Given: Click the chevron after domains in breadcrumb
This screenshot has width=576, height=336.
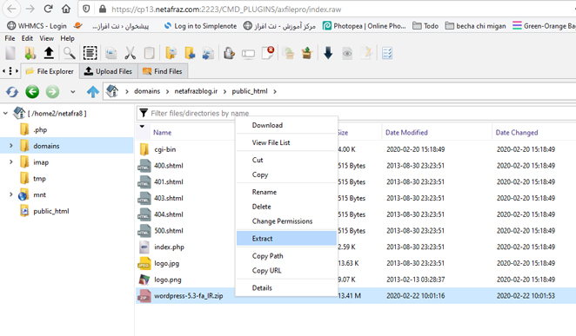Looking at the screenshot, I should click(x=168, y=91).
